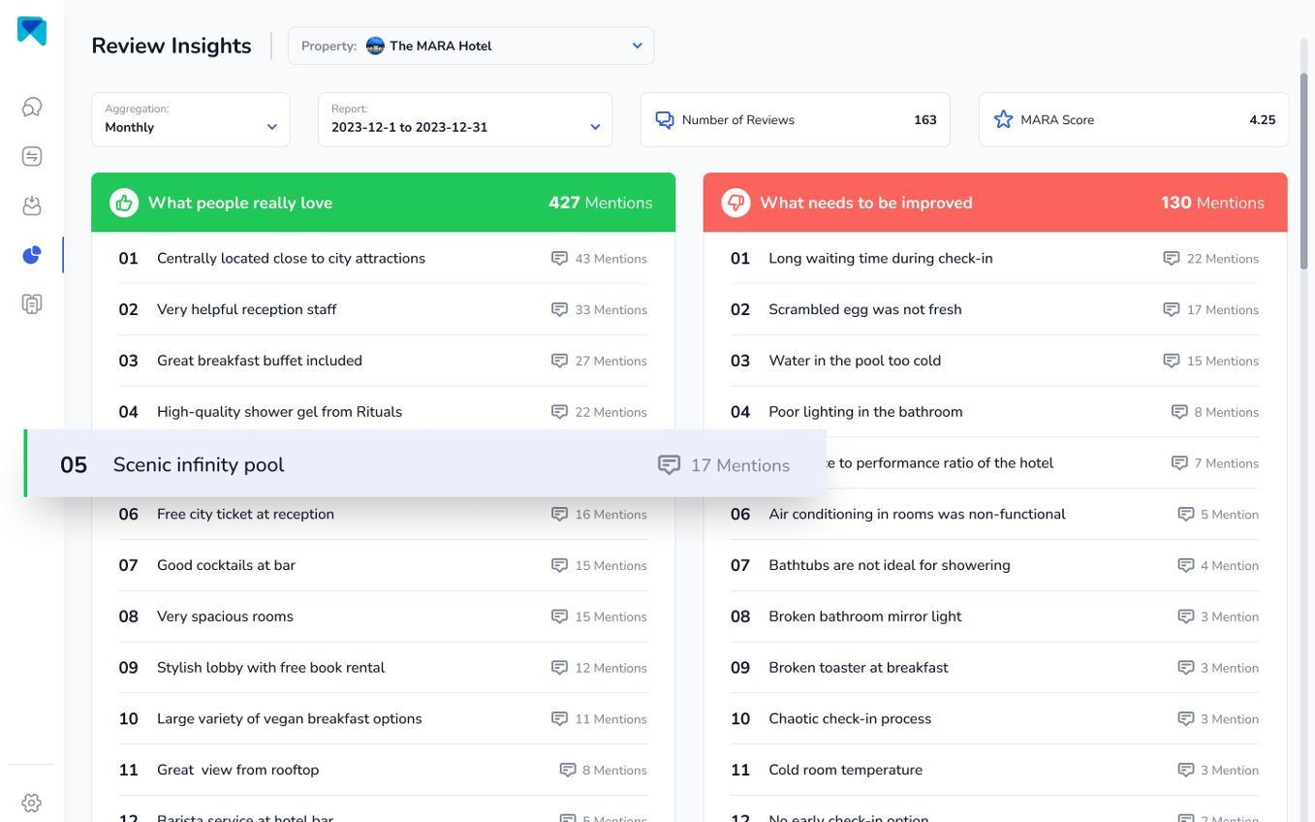Click 43 Mentions on the first positive item

coord(599,259)
